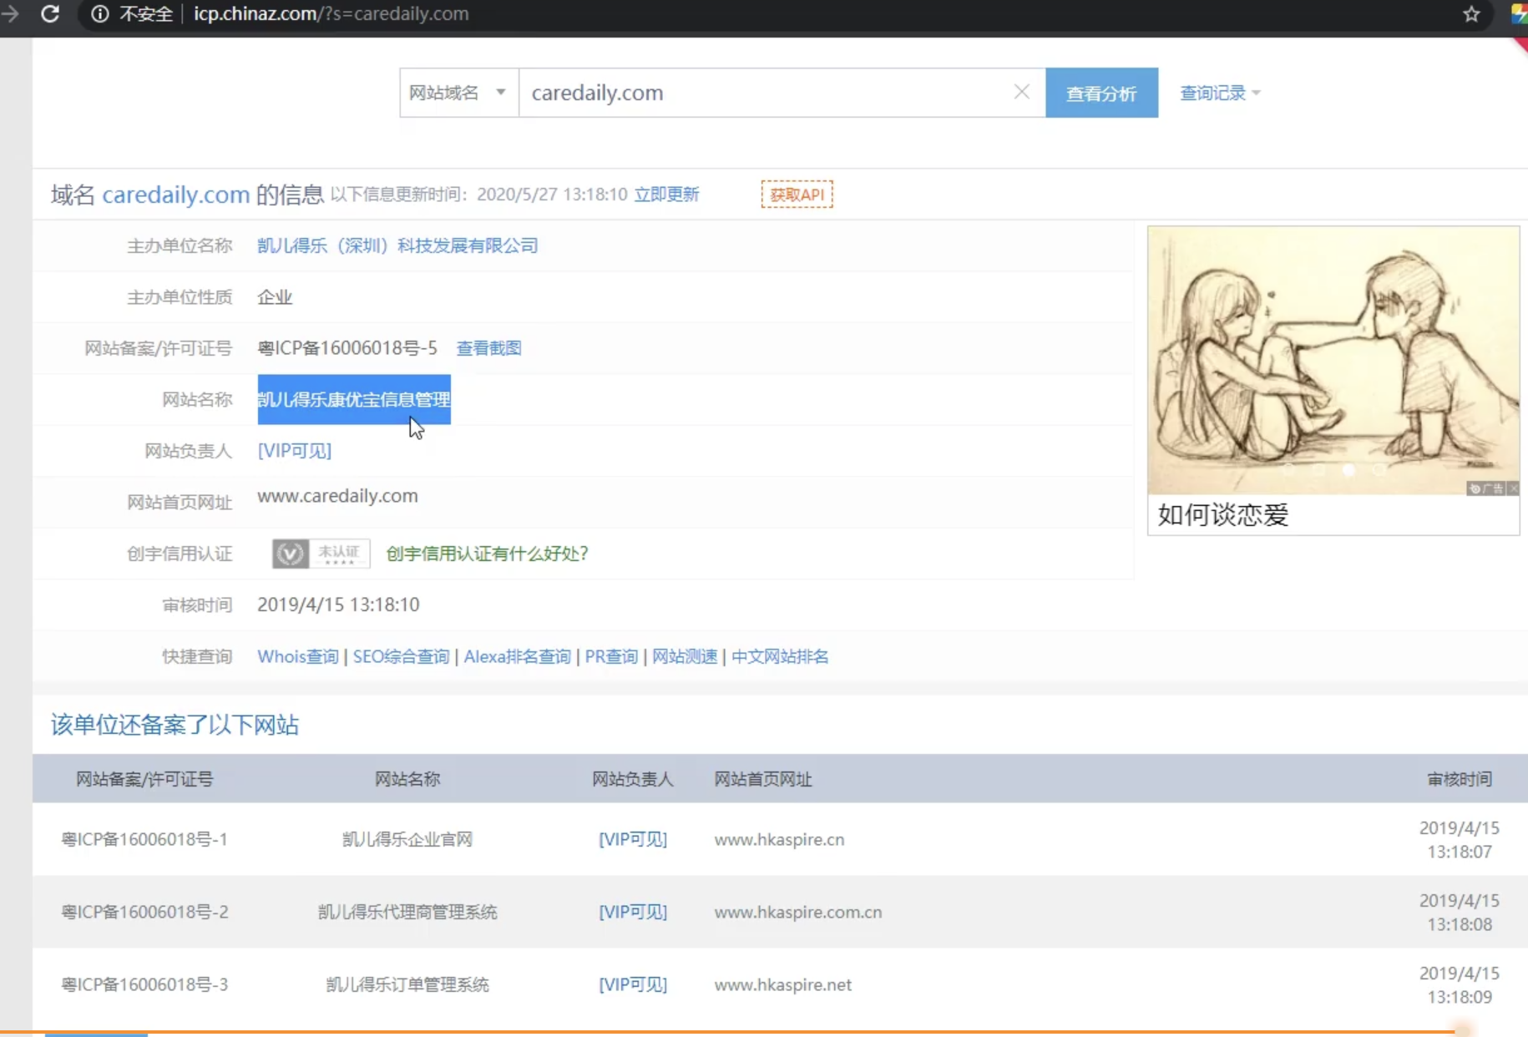Open the 网站域名 search type dropdown
The image size is (1528, 1037).
pos(458,93)
